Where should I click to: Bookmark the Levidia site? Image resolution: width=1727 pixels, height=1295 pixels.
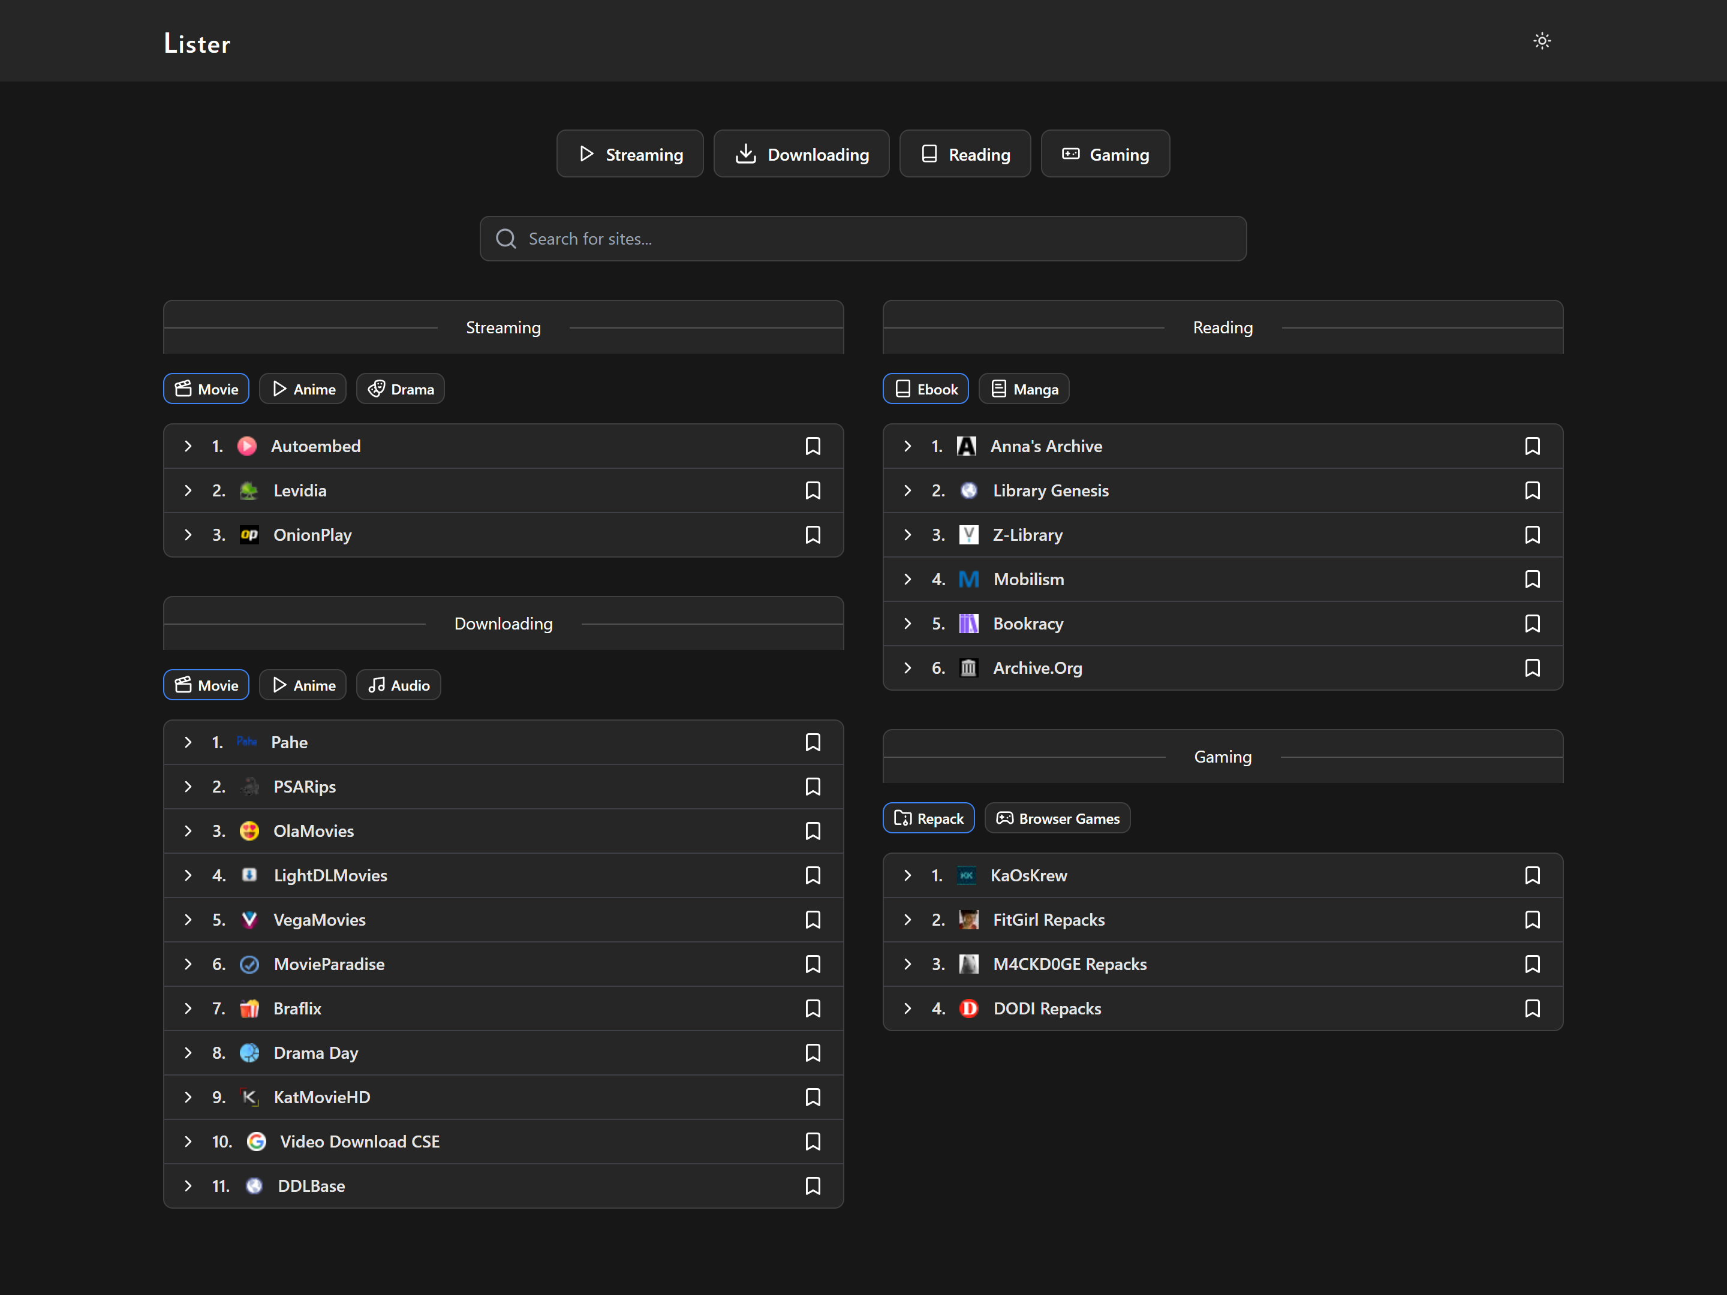coord(813,490)
